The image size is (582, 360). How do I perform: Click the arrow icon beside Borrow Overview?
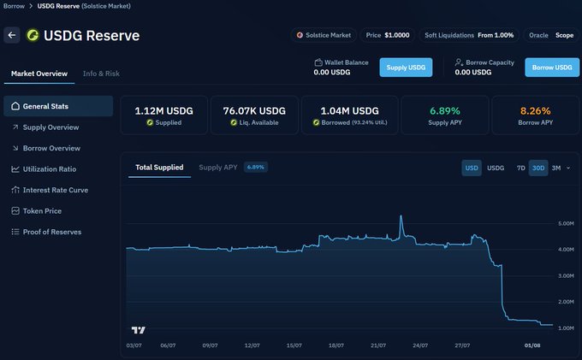pos(15,148)
